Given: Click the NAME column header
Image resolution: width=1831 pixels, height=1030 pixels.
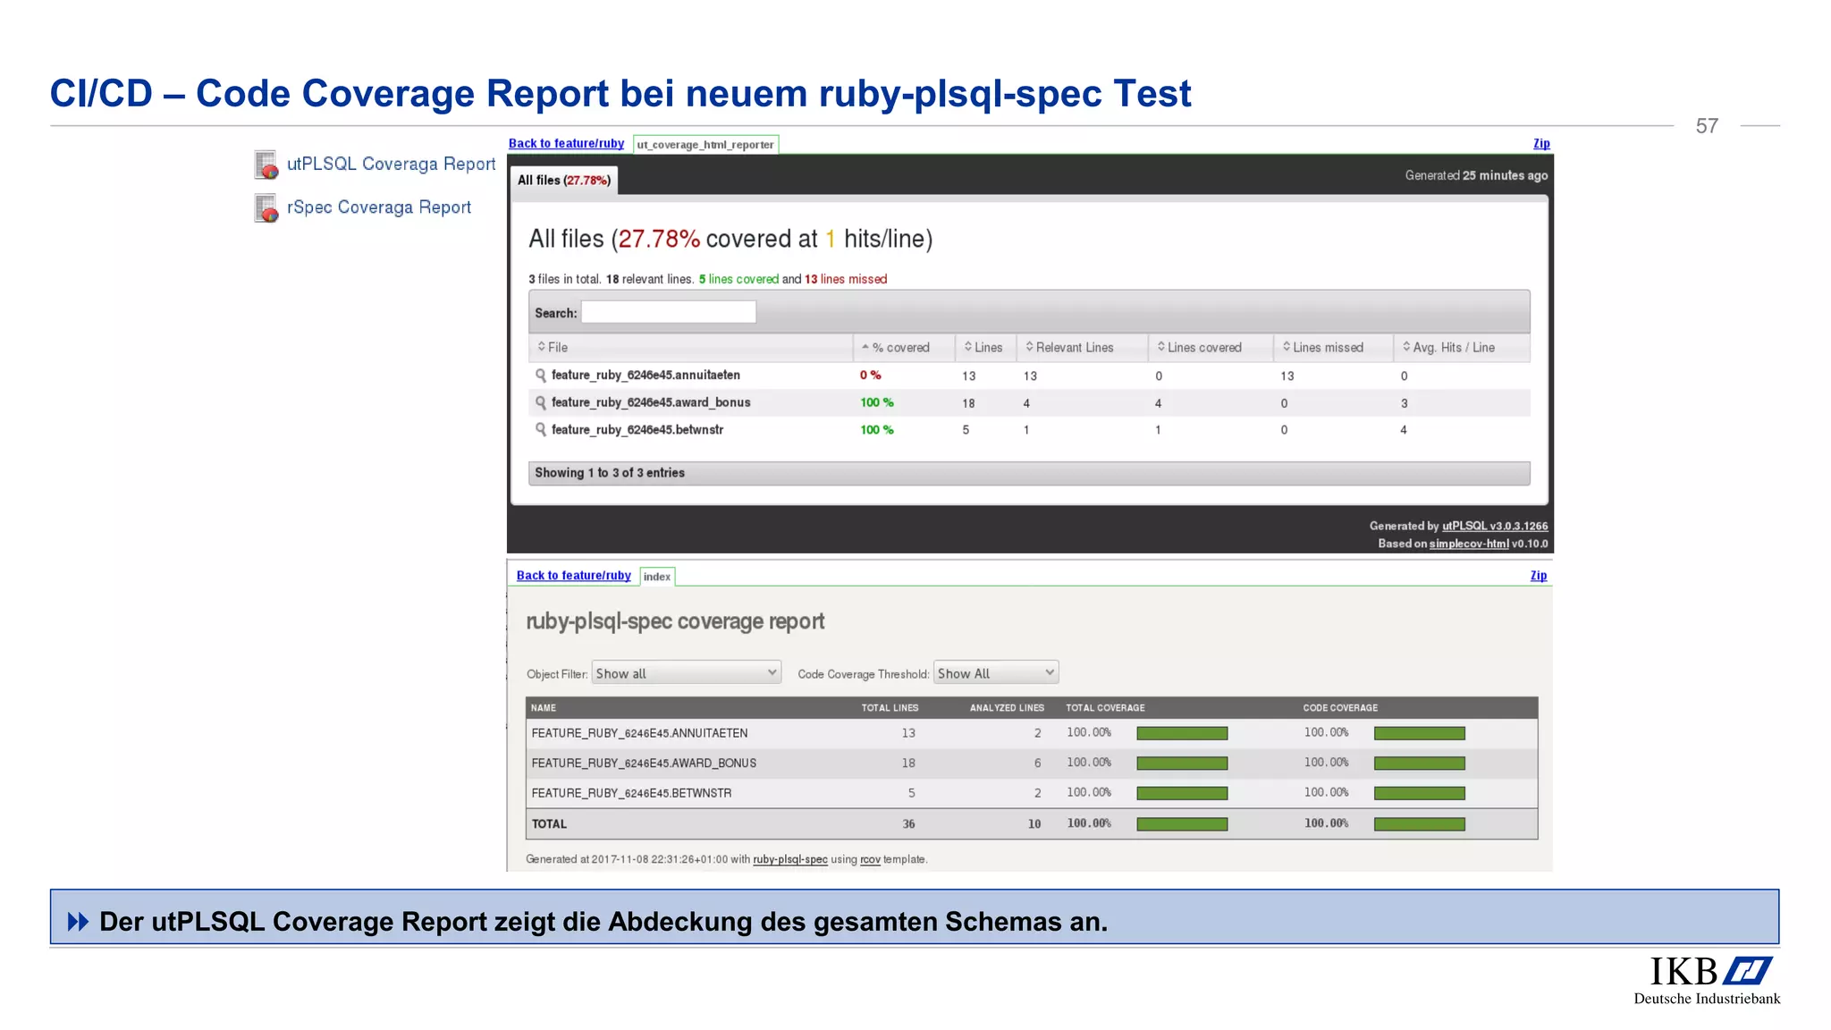Looking at the screenshot, I should pos(544,708).
